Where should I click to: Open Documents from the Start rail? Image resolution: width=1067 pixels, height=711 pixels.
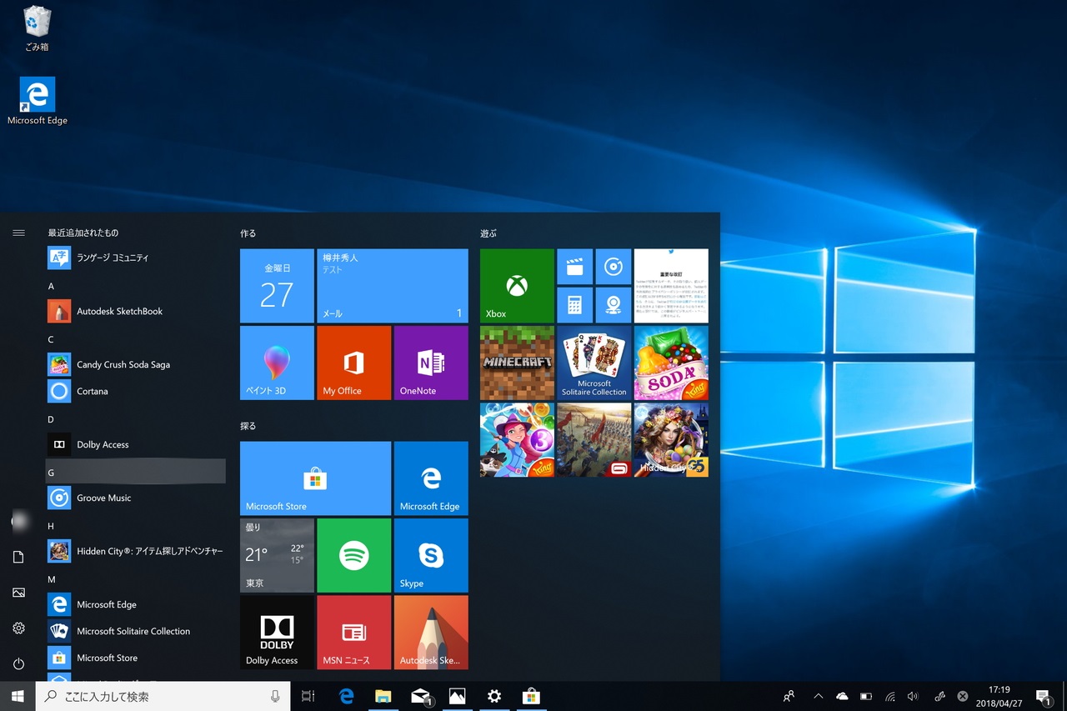point(18,557)
